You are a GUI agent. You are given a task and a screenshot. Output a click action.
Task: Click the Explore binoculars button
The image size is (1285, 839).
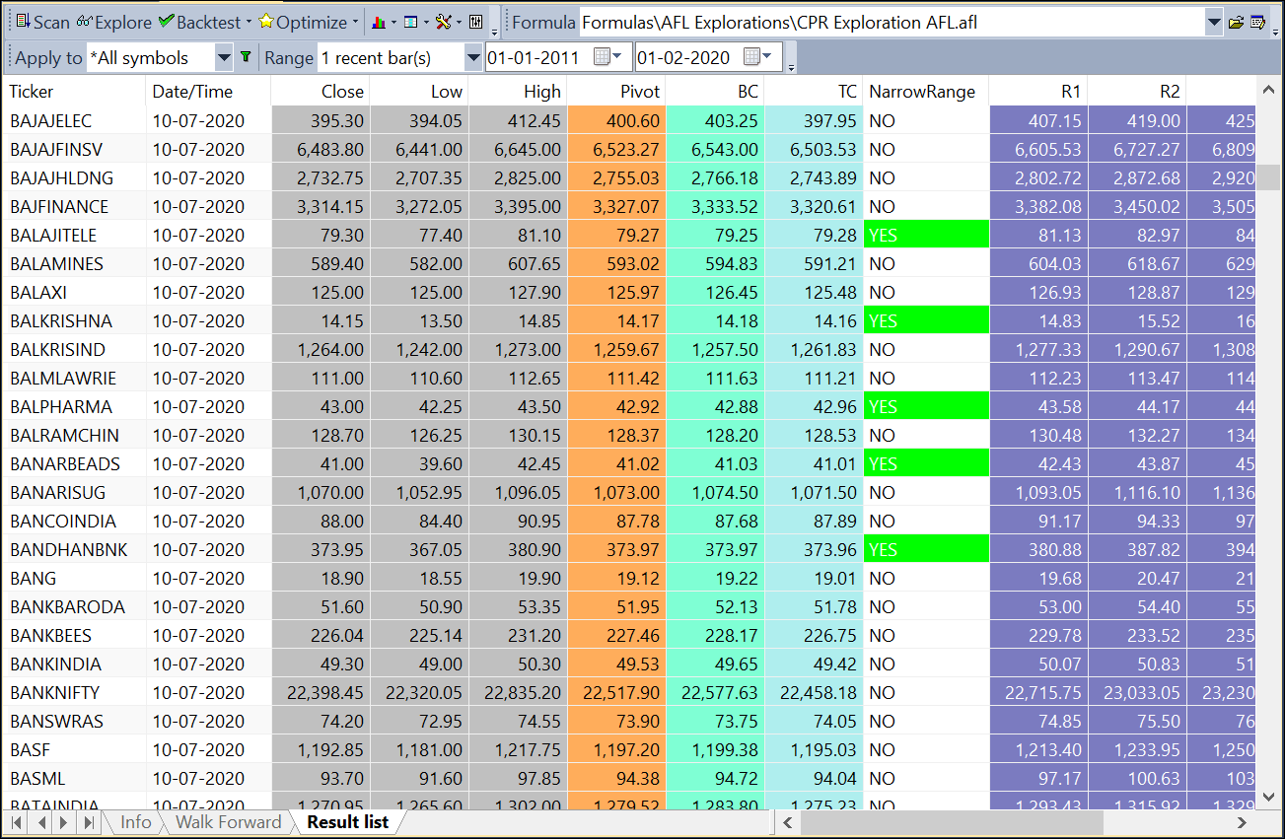click(114, 22)
